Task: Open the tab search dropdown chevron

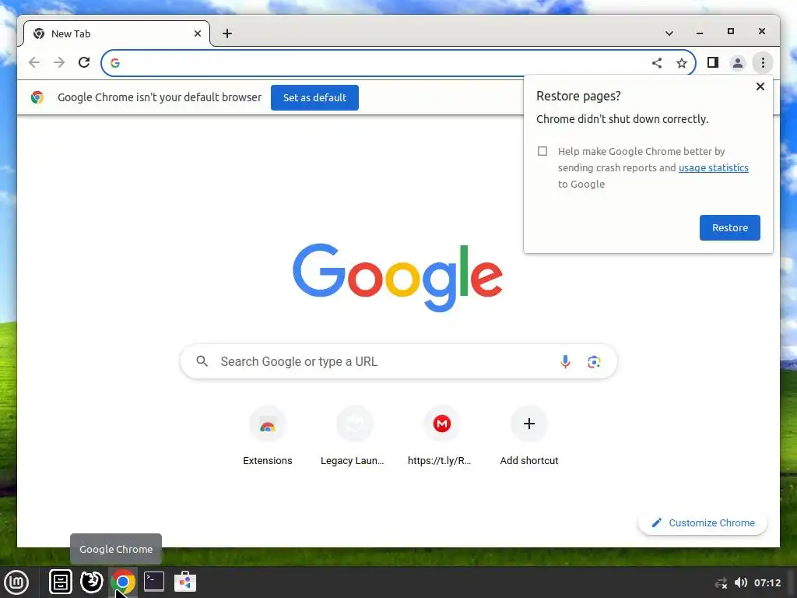Action: click(669, 33)
